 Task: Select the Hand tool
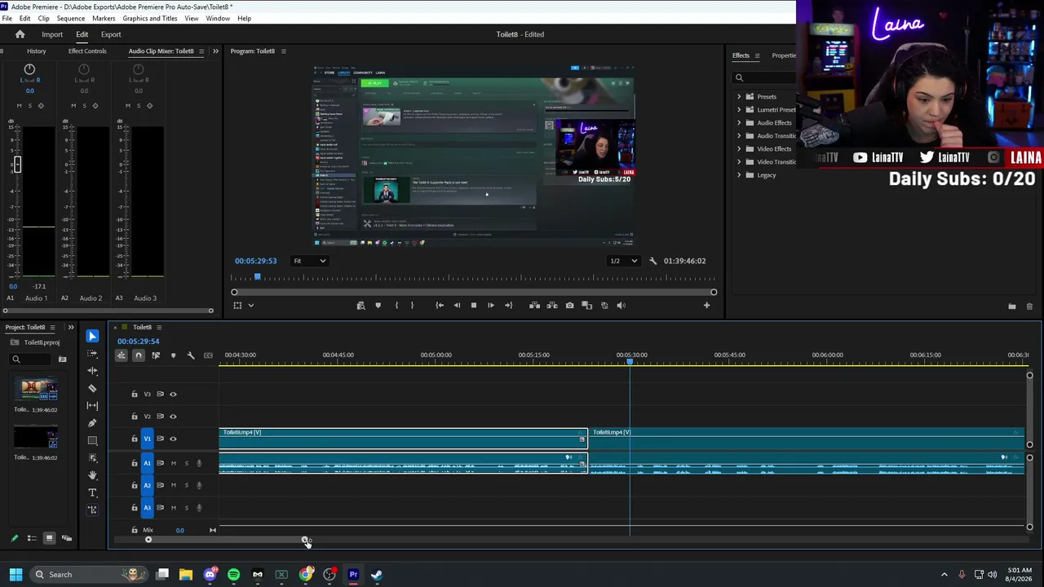point(92,475)
